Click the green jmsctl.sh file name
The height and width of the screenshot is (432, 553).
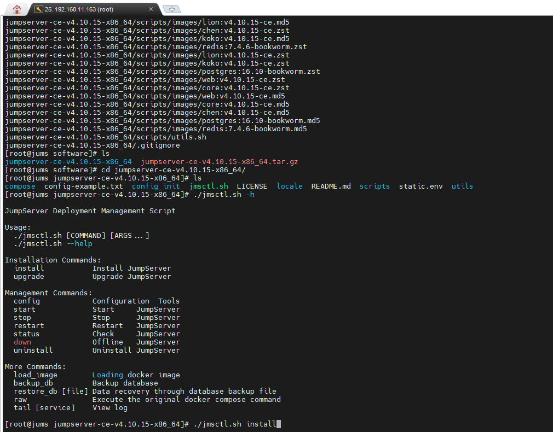click(x=209, y=186)
